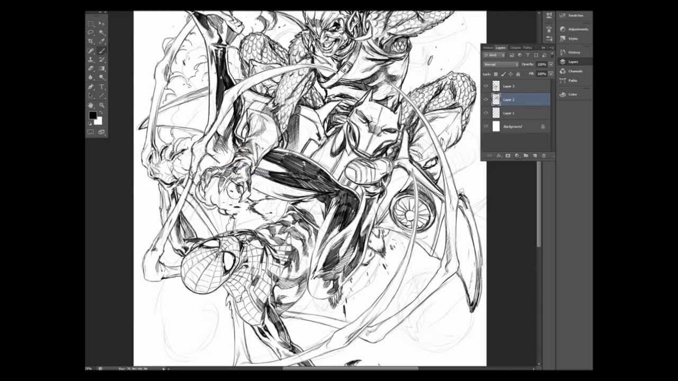
Task: Change screen mode from toolbar
Action: coord(101,132)
